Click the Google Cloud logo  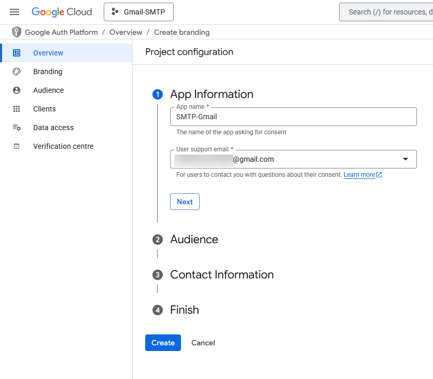[61, 11]
